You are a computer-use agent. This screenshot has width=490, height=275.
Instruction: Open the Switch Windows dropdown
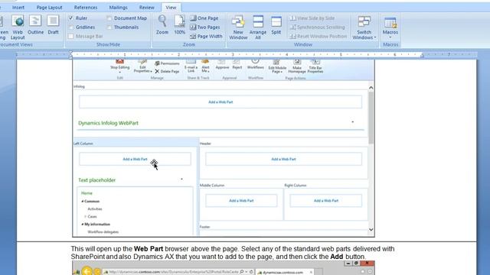pyautogui.click(x=364, y=27)
